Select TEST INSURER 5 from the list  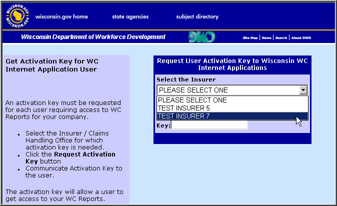pos(183,108)
